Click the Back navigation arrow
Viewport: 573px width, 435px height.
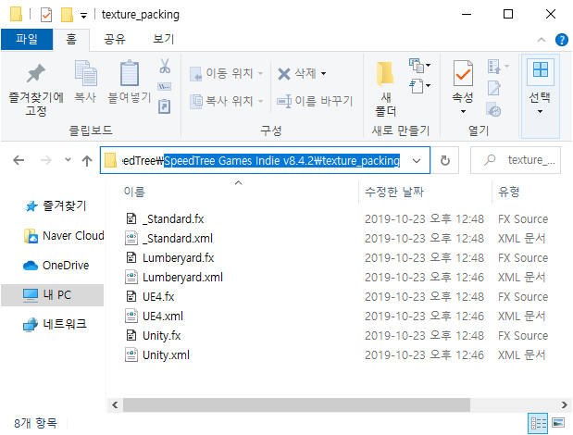coord(19,160)
